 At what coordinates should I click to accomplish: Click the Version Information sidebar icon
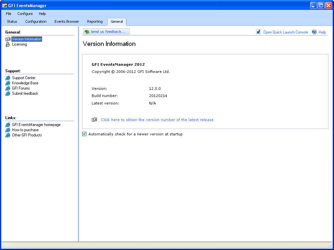(8, 39)
